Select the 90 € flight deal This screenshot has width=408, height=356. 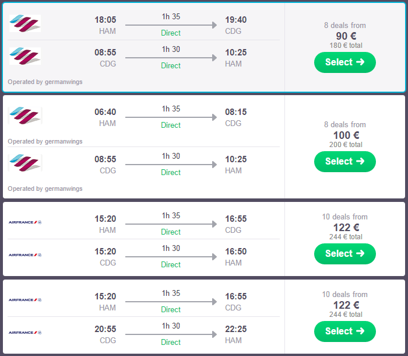tap(344, 62)
